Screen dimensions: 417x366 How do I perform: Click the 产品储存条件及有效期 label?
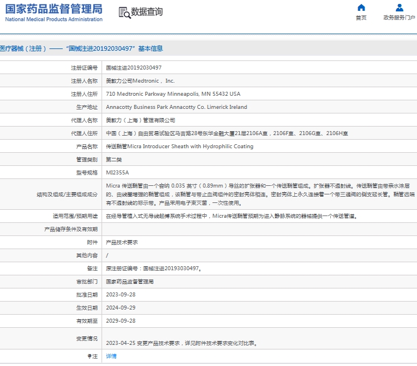pos(71,229)
